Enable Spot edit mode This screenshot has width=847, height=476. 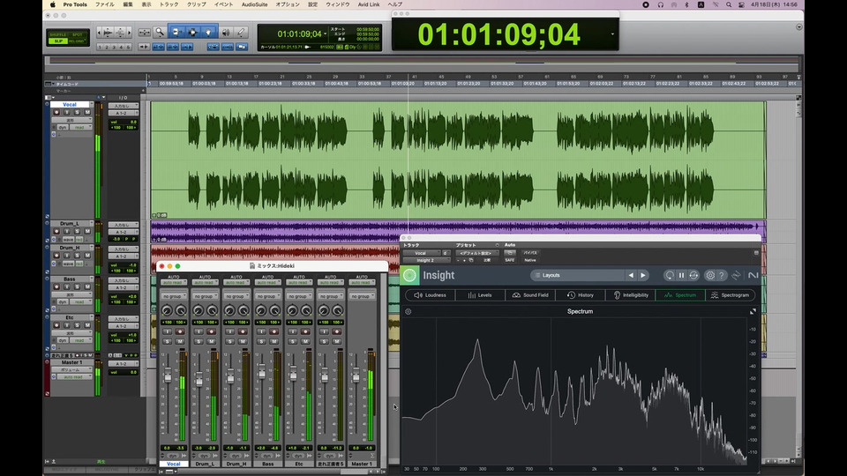point(78,34)
